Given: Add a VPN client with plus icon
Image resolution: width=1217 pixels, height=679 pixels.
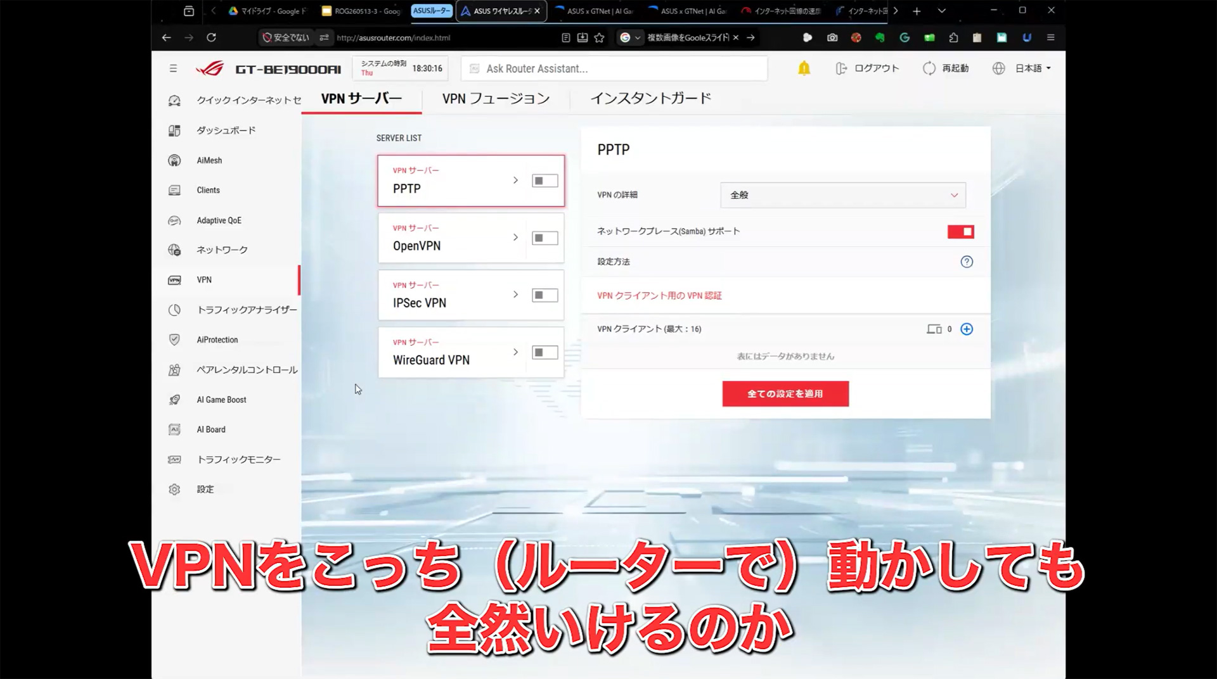Looking at the screenshot, I should coord(967,329).
